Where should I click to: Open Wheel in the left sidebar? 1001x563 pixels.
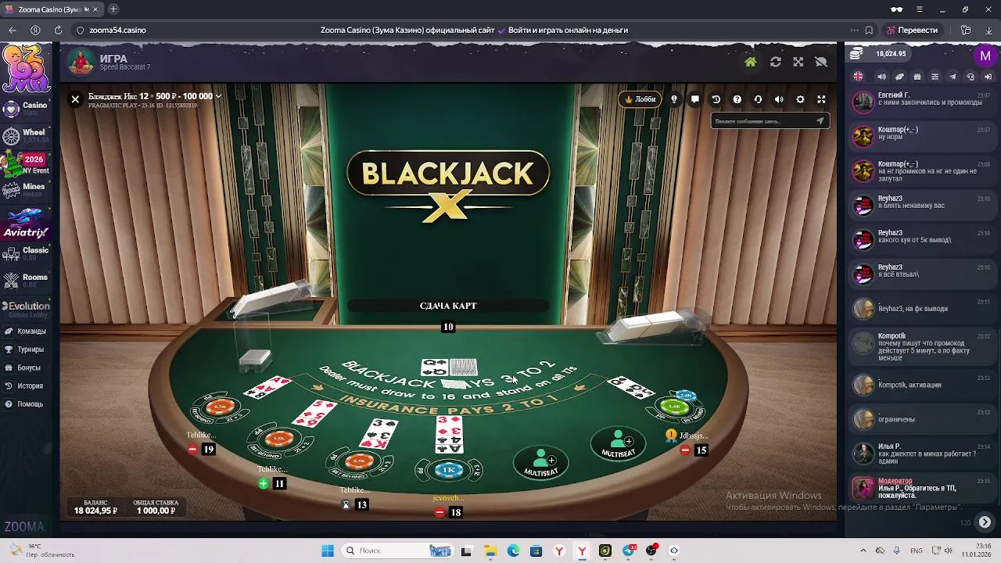point(25,135)
